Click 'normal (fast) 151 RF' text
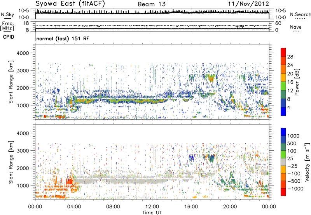Screen dimensions: 311x215 pos(63,38)
